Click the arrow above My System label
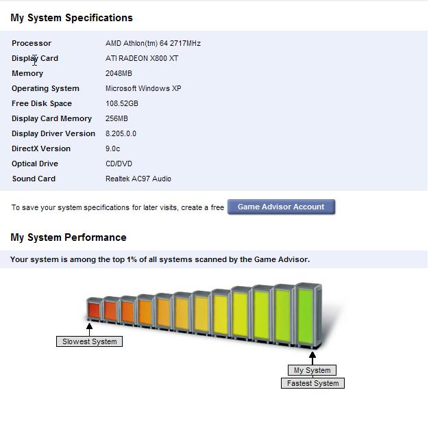 click(312, 356)
